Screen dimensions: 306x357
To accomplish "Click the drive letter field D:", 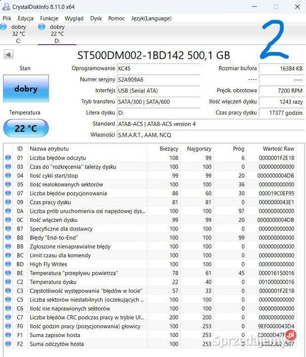I will [x=158, y=113].
